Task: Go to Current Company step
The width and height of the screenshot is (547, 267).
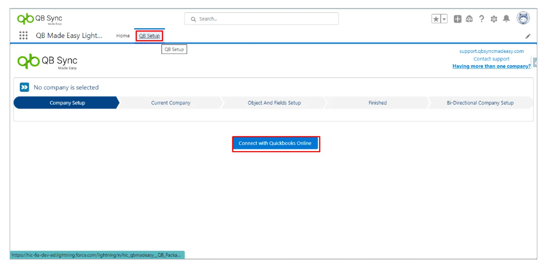Action: [x=171, y=103]
